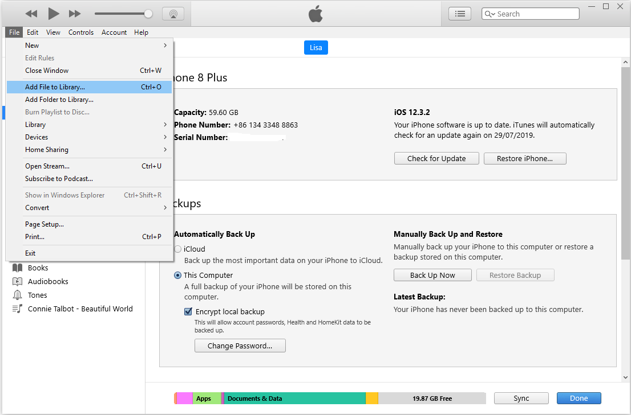Open the Connie Talbot playlist icon
Screen dimensions: 631x415
pyautogui.click(x=17, y=309)
